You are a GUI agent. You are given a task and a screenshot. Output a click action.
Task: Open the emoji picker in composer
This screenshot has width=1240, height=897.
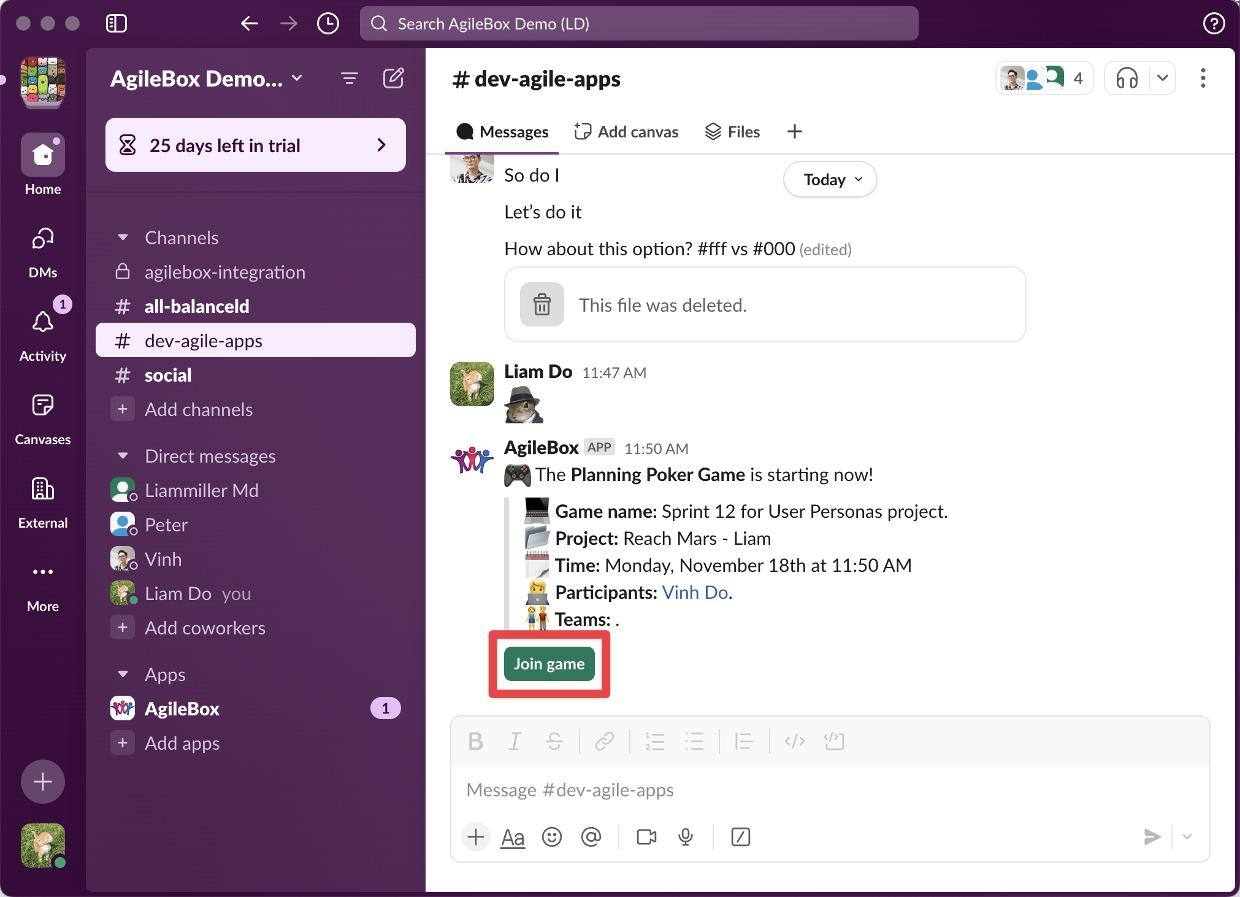click(x=551, y=837)
